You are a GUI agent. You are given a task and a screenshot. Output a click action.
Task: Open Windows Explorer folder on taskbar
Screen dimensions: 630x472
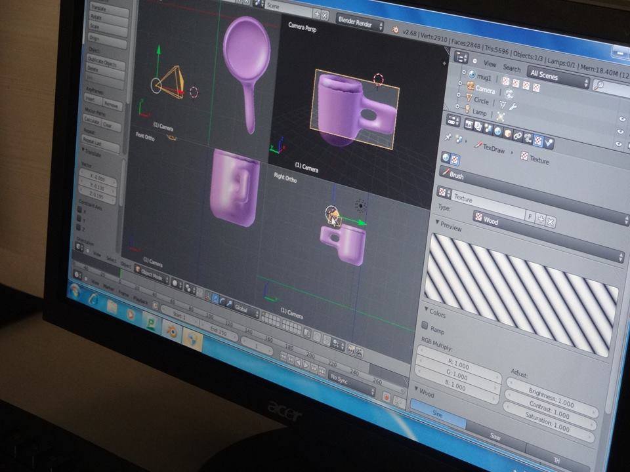click(112, 307)
